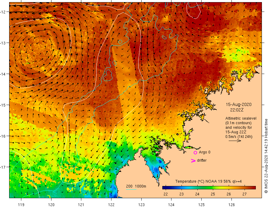
Task: Click the 'and velocity for' text line
Action: [238, 128]
